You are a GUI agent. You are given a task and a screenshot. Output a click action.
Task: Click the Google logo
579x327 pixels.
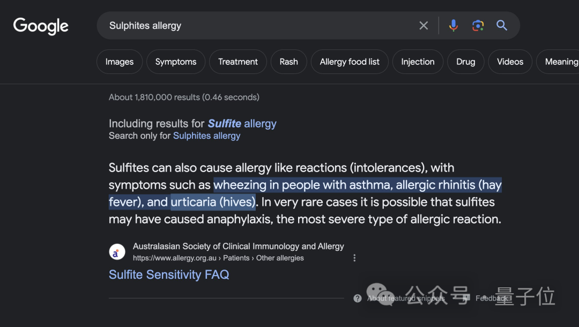coord(41,26)
